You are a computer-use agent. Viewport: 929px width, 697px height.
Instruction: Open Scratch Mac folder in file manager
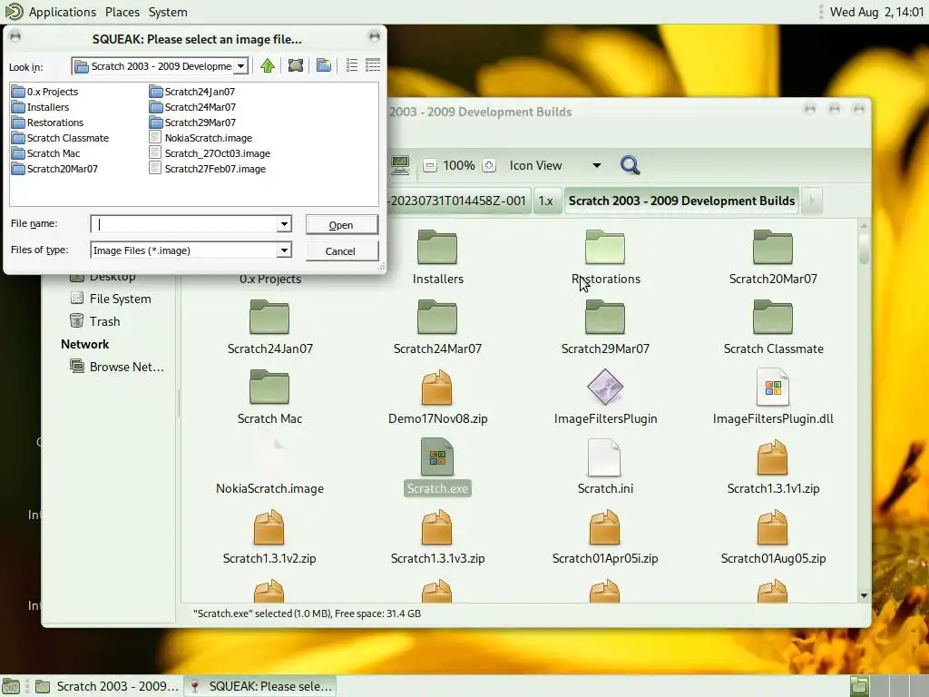269,398
